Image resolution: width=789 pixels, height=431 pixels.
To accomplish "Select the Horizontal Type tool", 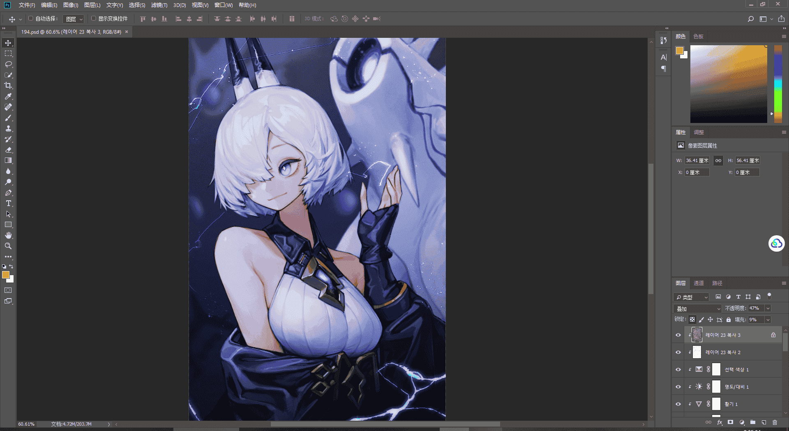I will click(8, 203).
